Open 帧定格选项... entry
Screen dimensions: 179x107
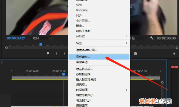pos(99,69)
